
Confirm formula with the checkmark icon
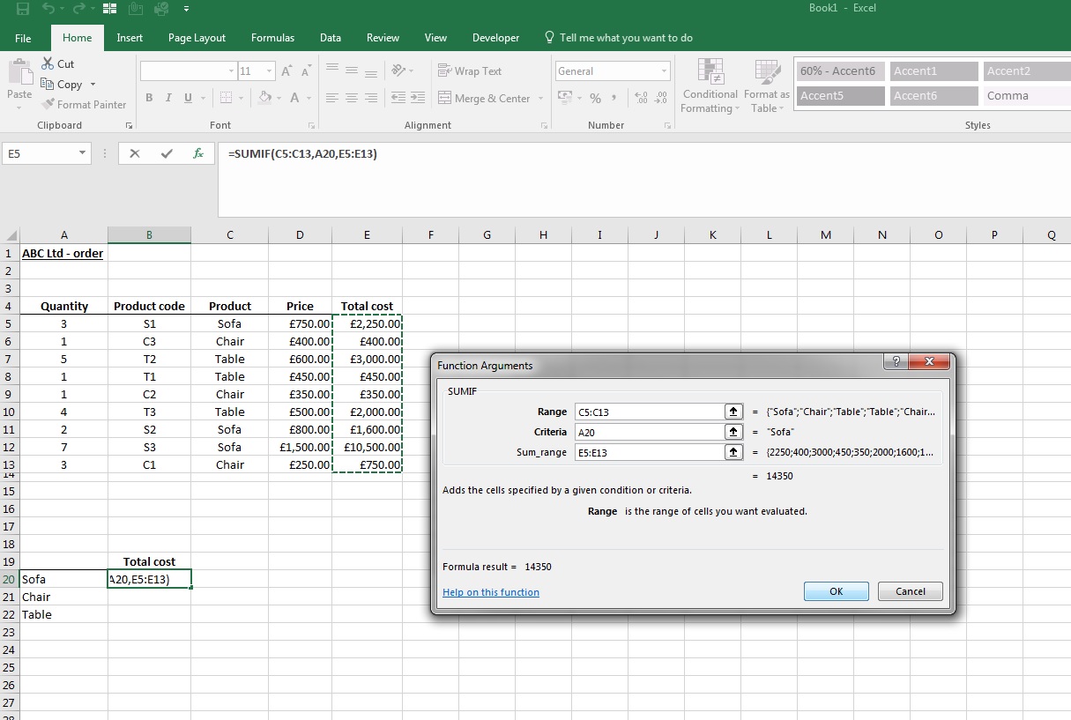tap(167, 153)
